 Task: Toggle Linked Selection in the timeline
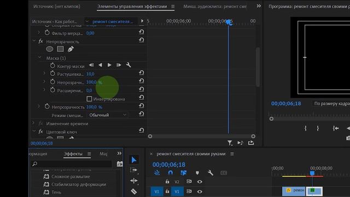(184, 173)
